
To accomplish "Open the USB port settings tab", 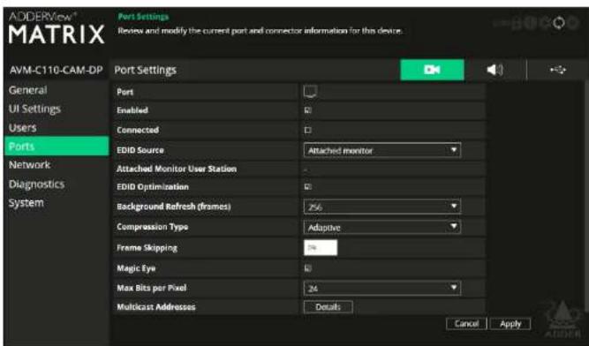I will pos(558,70).
